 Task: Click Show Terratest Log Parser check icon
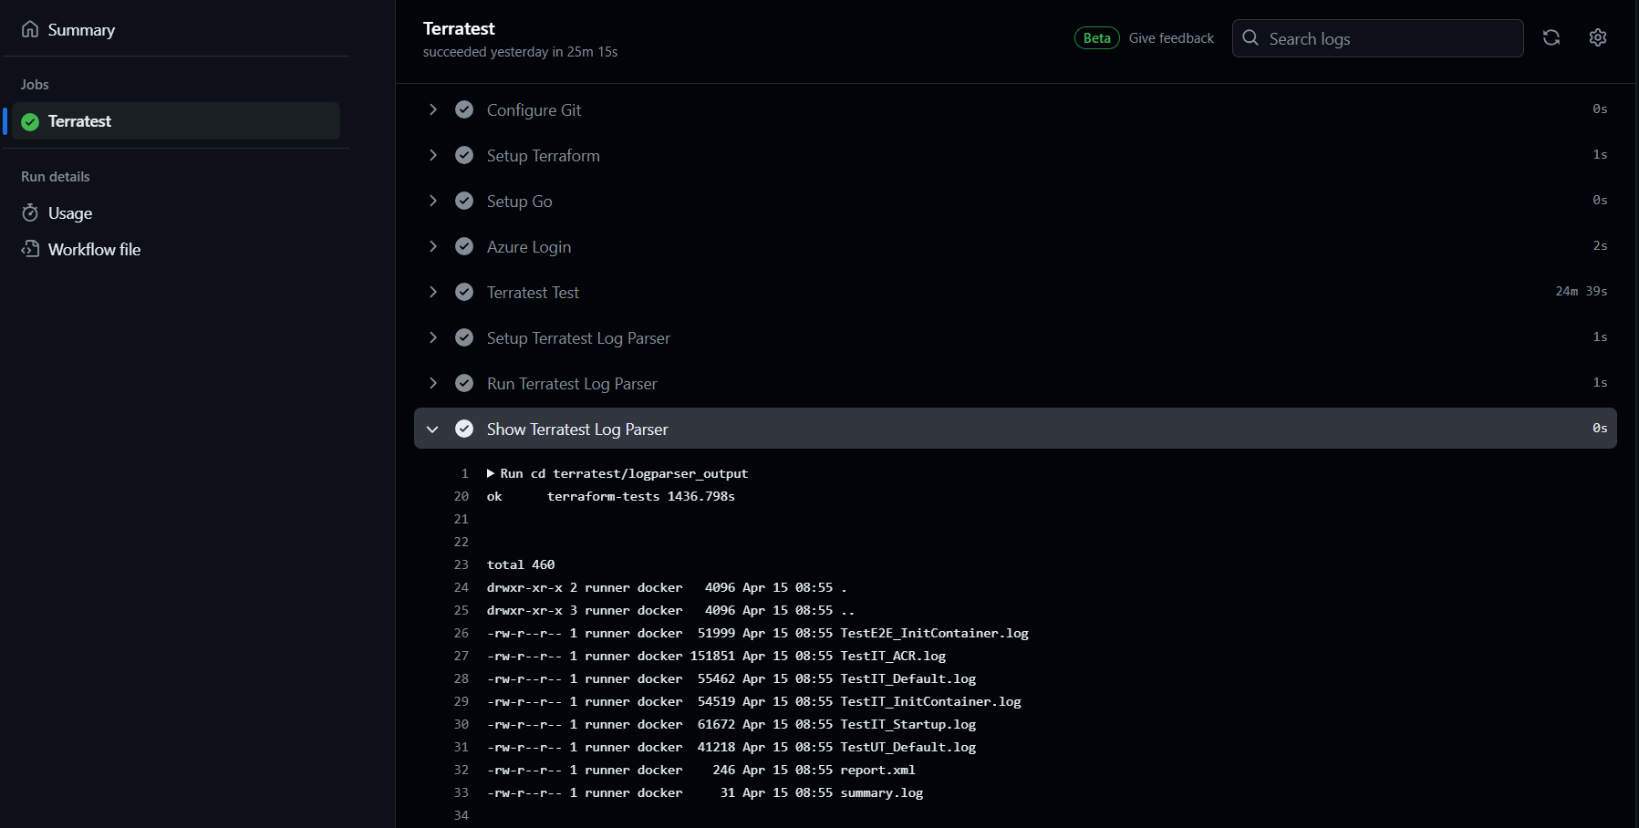(x=464, y=429)
